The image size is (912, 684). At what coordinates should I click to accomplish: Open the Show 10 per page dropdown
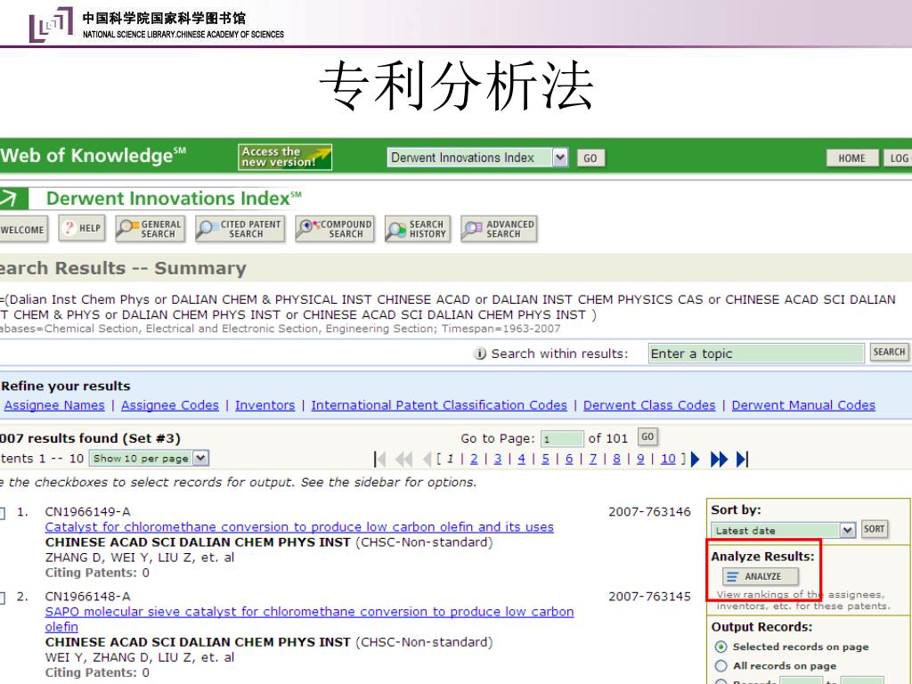[149, 459]
